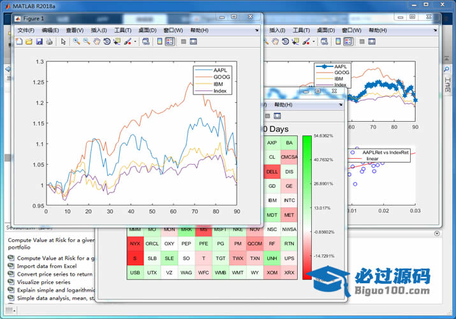Viewport: 456px width, 319px height.
Task: Open 文件(F) menu in Figure 1
Action: click(26, 30)
